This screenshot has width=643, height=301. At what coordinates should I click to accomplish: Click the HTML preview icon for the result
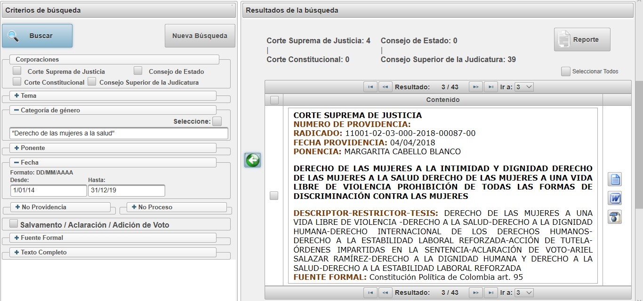point(615,217)
